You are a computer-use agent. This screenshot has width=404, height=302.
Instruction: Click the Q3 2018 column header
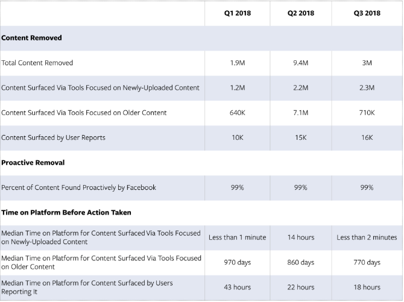(367, 13)
